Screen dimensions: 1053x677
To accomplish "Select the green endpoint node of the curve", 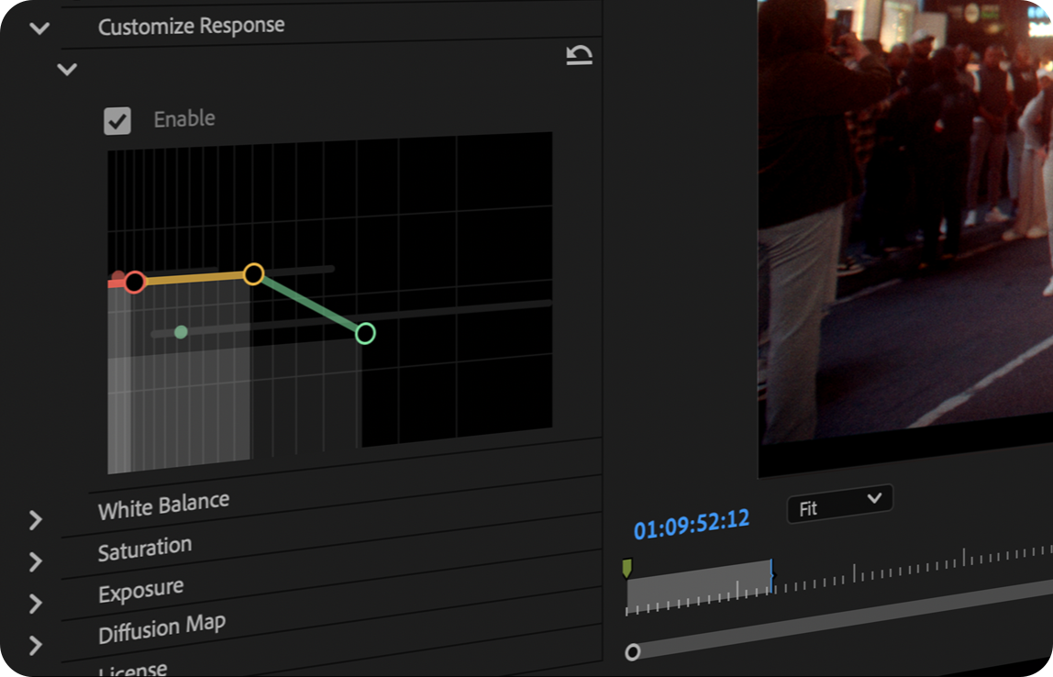I will (365, 334).
